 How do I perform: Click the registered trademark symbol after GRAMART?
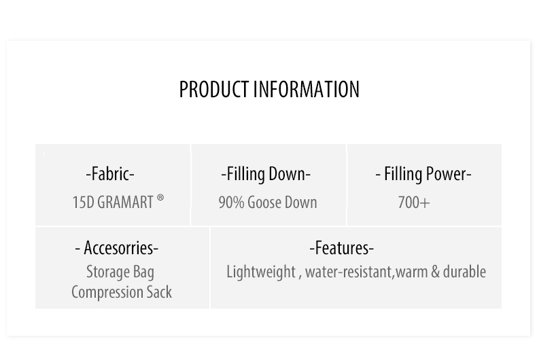pos(160,198)
